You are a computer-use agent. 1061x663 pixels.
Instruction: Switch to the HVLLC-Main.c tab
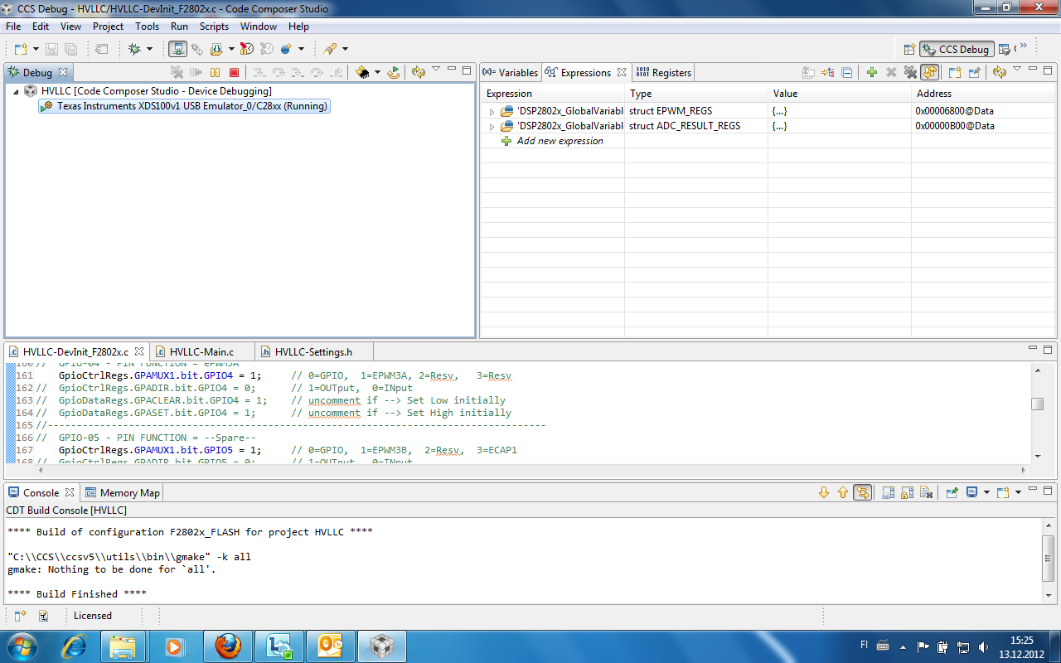tap(202, 351)
